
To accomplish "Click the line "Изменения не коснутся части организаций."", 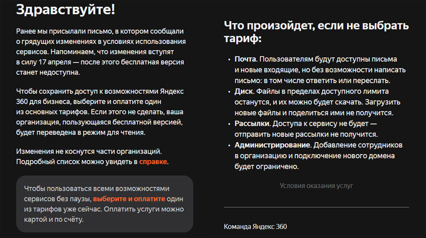I will (89, 151).
